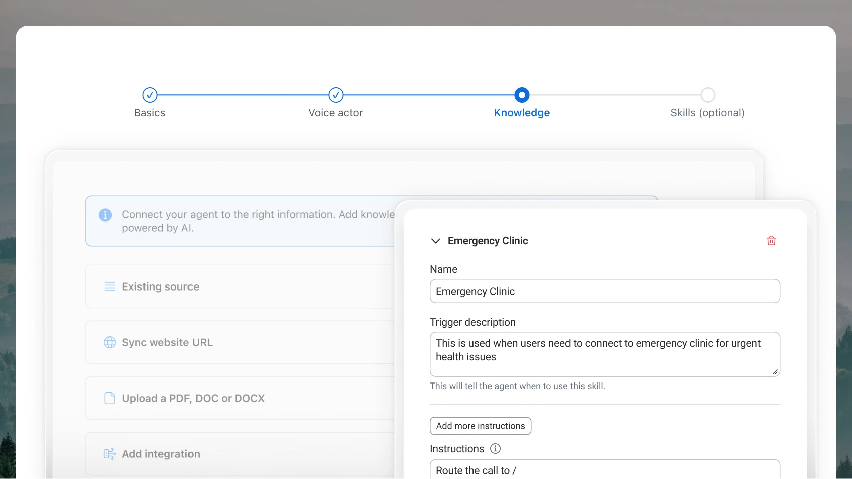Viewport: 852px width, 479px height.
Task: Open the Skills (optional) step label
Action: pyautogui.click(x=708, y=113)
